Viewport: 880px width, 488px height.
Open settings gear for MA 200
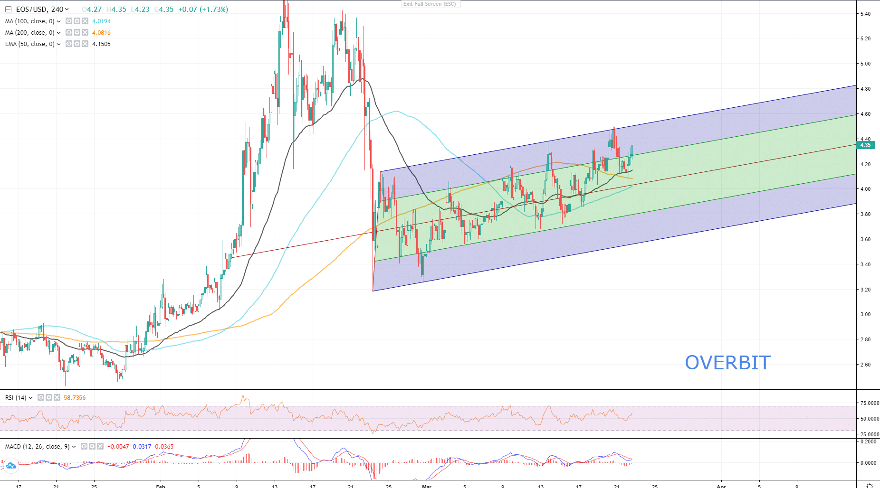coord(77,33)
